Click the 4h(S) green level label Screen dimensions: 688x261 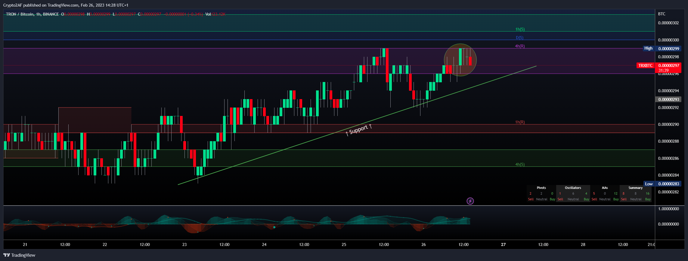coord(520,164)
